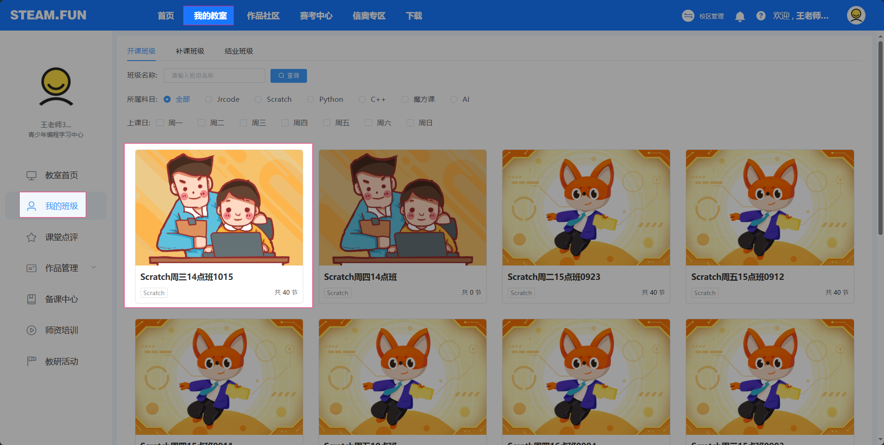Image resolution: width=884 pixels, height=445 pixels.
Task: Click the 欢迎, 王老师 greeting
Action: pyautogui.click(x=801, y=16)
